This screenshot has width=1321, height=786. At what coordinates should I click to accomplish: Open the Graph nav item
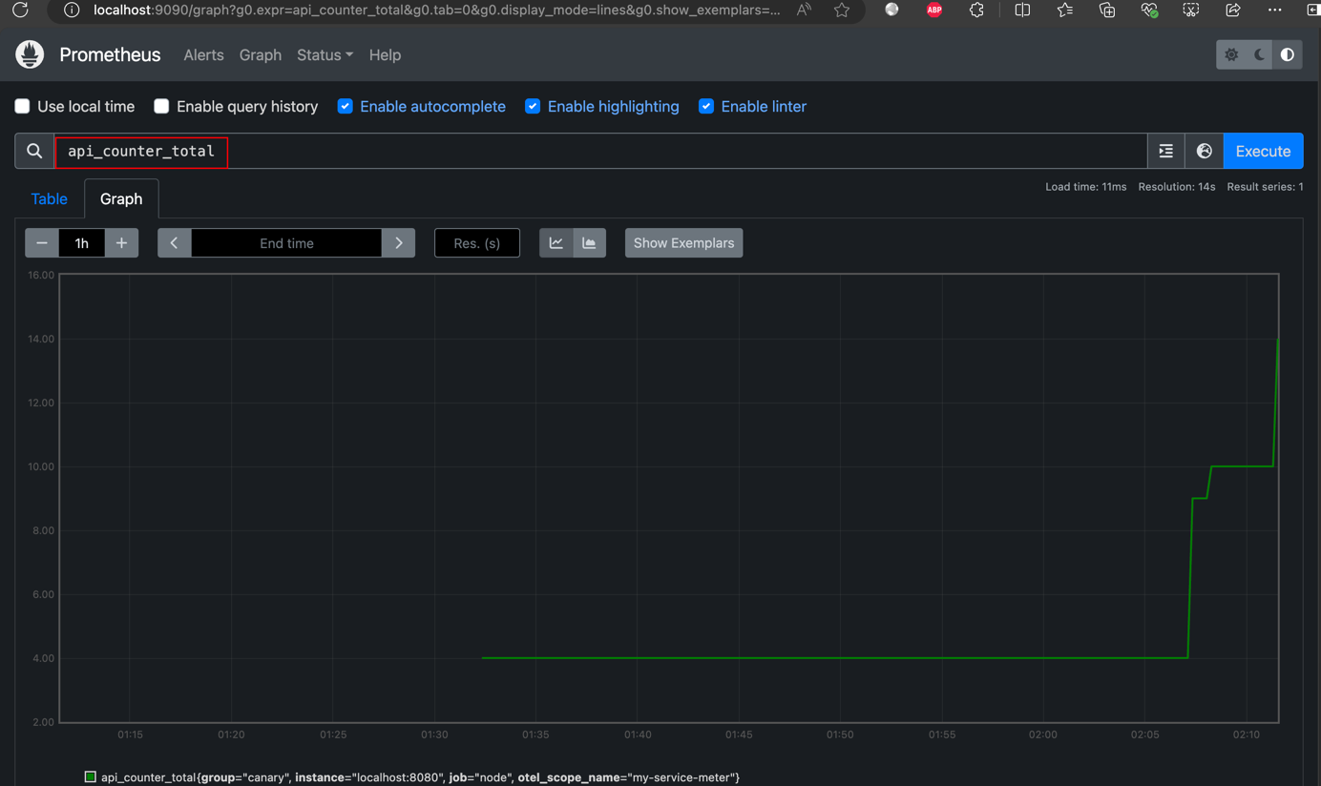[261, 55]
